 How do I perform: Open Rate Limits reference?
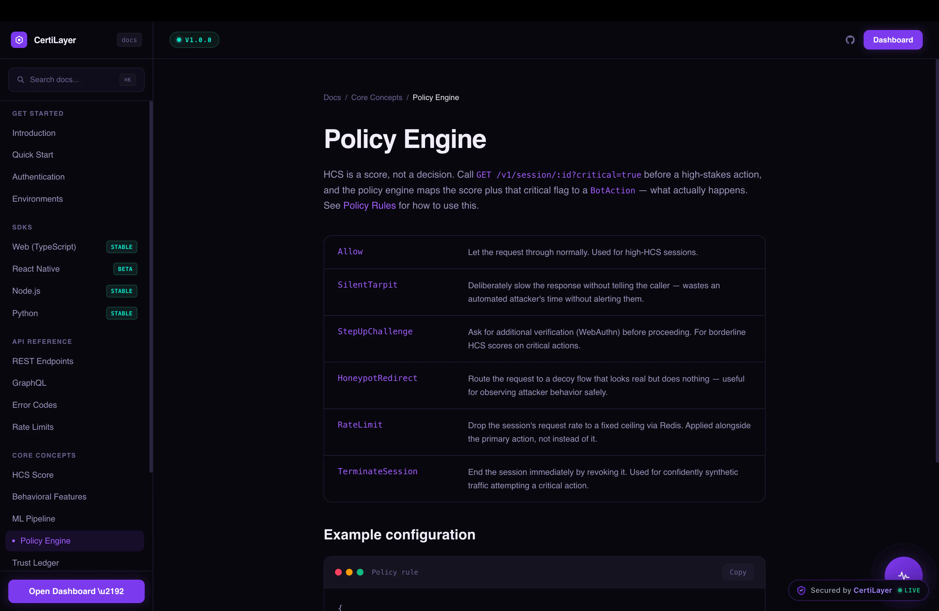(33, 427)
